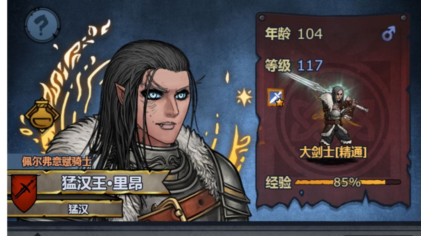Click the golden sparkle star beside portrait

(244, 97)
